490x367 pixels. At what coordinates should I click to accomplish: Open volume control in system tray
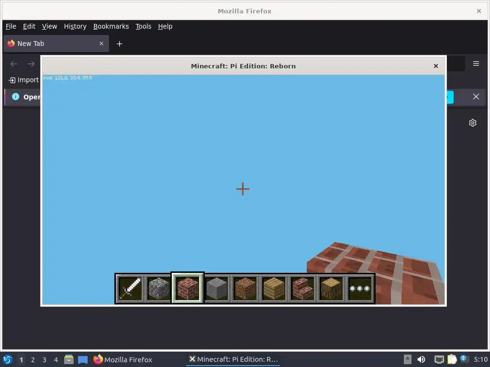pyautogui.click(x=421, y=359)
